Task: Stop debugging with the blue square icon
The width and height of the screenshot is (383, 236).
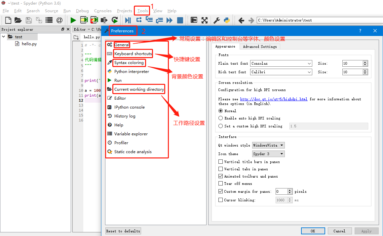Action: click(x=180, y=20)
